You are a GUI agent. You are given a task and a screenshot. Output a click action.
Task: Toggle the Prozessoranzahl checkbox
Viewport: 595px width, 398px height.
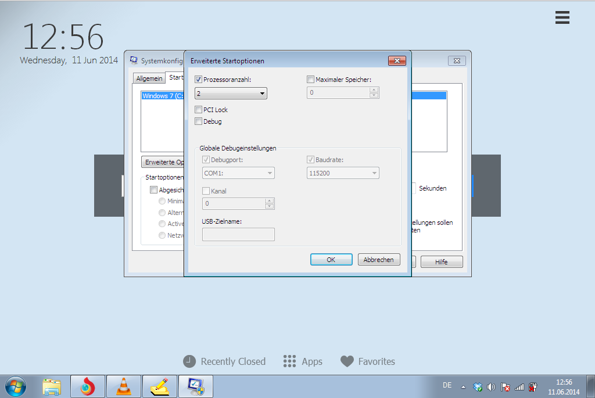pos(199,80)
